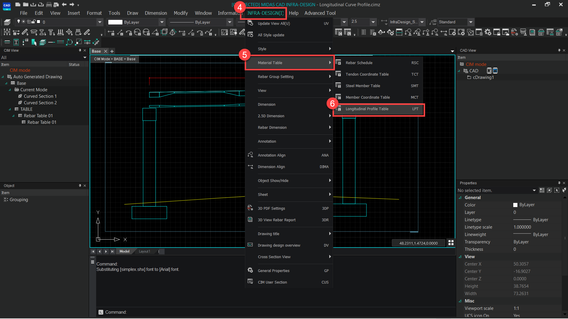Open the Standard text style dropdown
Image resolution: width=568 pixels, height=319 pixels.
point(471,22)
